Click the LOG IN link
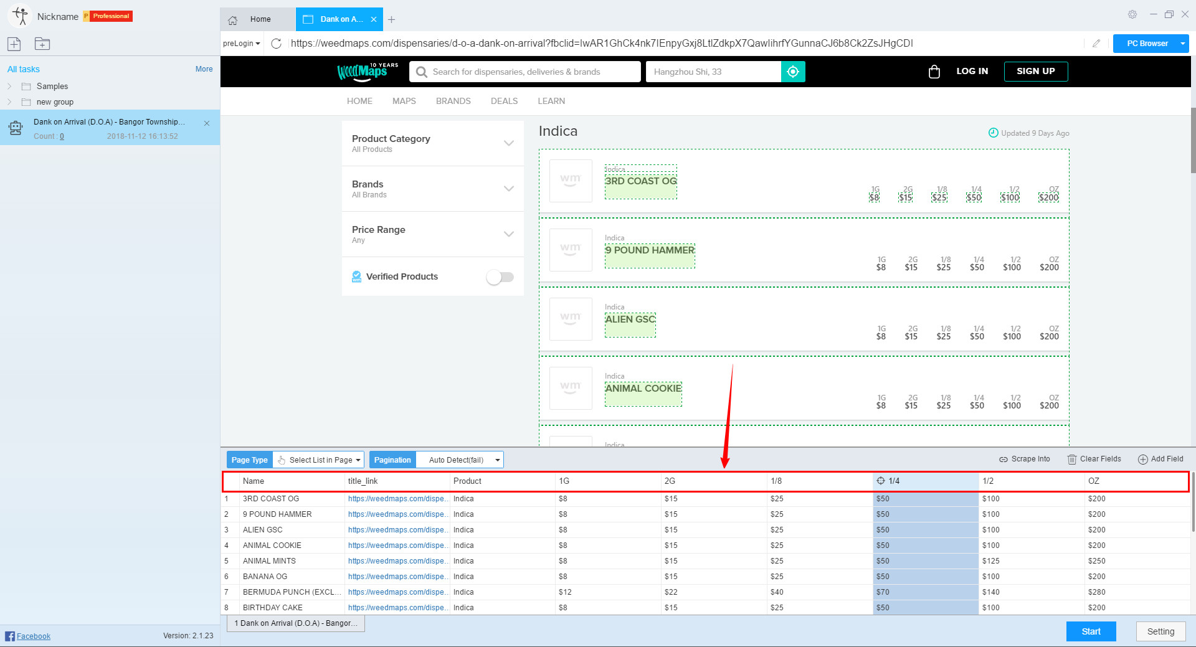 click(972, 71)
